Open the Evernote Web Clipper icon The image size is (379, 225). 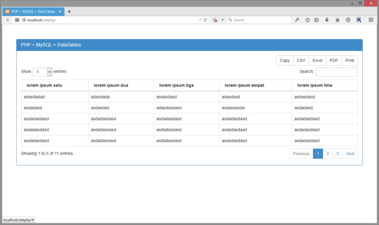point(359,20)
